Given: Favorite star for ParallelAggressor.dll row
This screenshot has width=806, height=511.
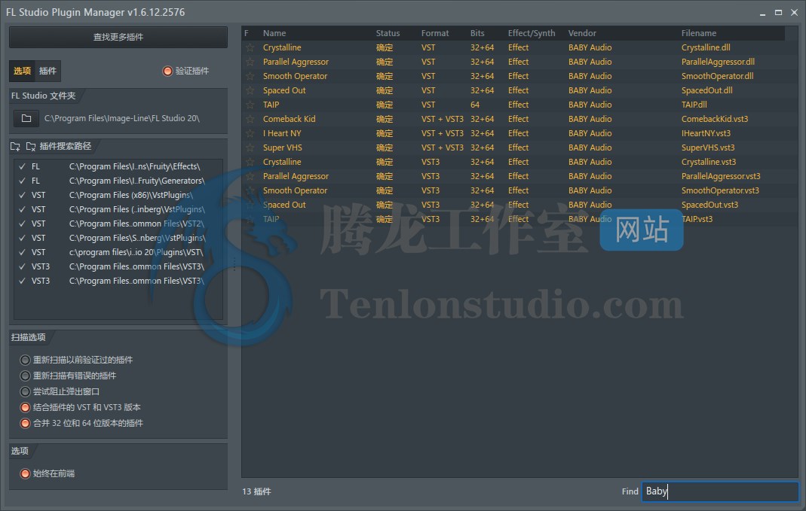Looking at the screenshot, I should (250, 62).
